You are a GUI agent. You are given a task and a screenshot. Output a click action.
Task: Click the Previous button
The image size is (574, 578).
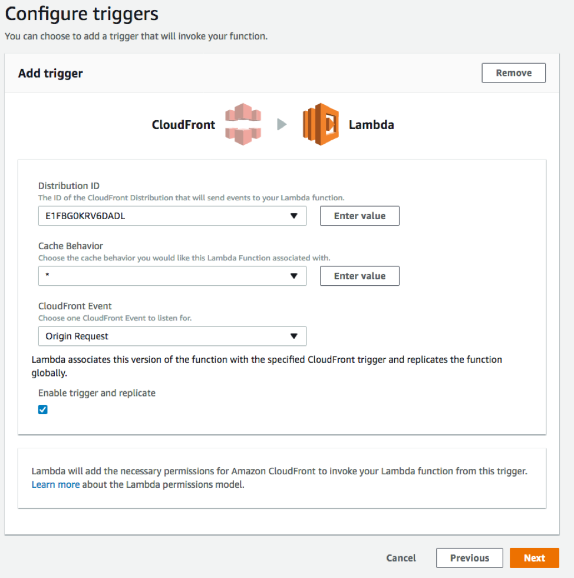(x=469, y=557)
